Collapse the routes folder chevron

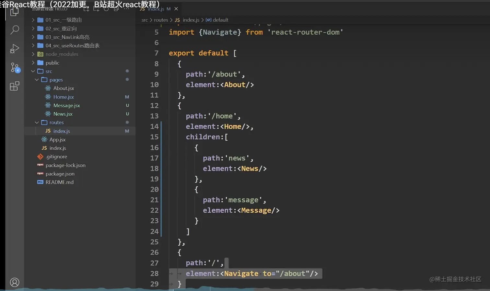point(37,122)
